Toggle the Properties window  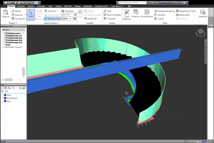click(x=110, y=19)
